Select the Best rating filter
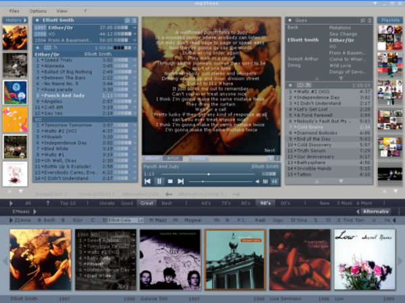 tap(166, 203)
